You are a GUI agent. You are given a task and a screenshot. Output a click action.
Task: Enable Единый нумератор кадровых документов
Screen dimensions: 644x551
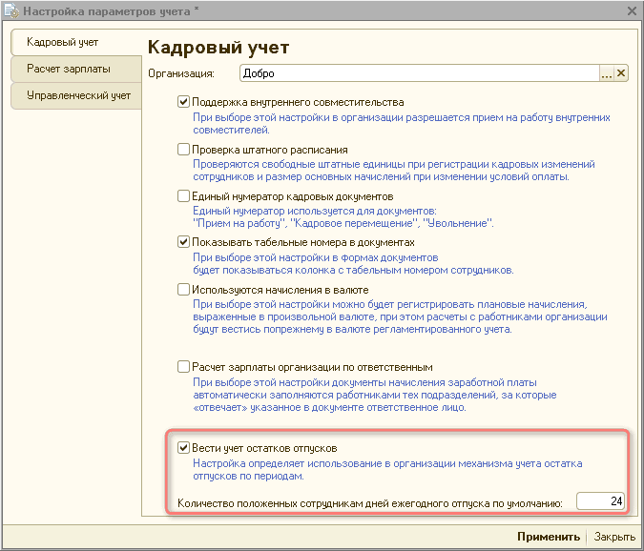click(x=184, y=195)
